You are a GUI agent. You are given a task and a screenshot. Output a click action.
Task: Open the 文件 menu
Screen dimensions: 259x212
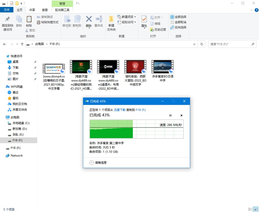[x=7, y=10]
